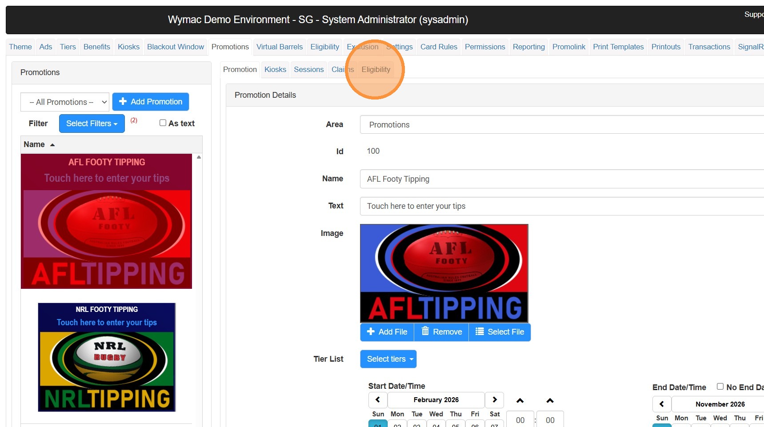This screenshot has height=427, width=764.
Task: Click the list icon on Select File
Action: (480, 331)
